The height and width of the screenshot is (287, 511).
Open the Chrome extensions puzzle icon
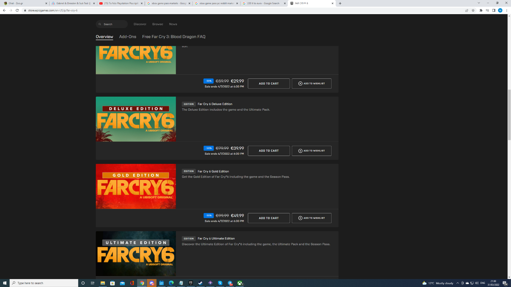click(x=481, y=10)
